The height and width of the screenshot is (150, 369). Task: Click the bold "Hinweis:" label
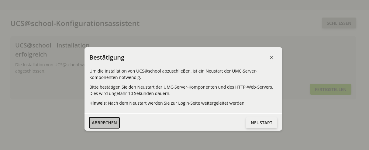98,103
